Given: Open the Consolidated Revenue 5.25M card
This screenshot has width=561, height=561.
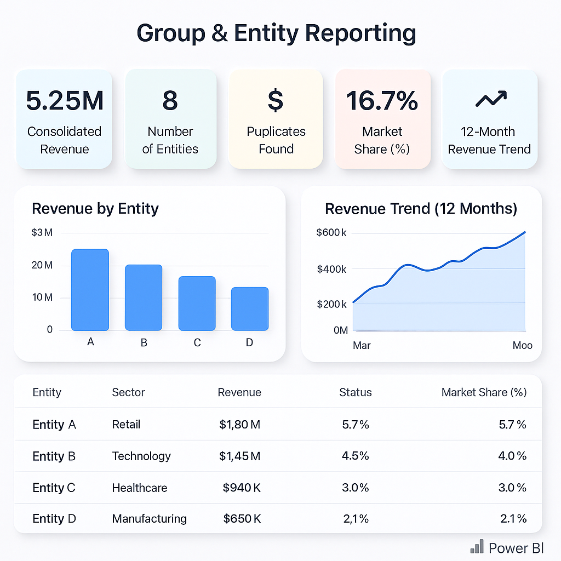Looking at the screenshot, I should [64, 119].
